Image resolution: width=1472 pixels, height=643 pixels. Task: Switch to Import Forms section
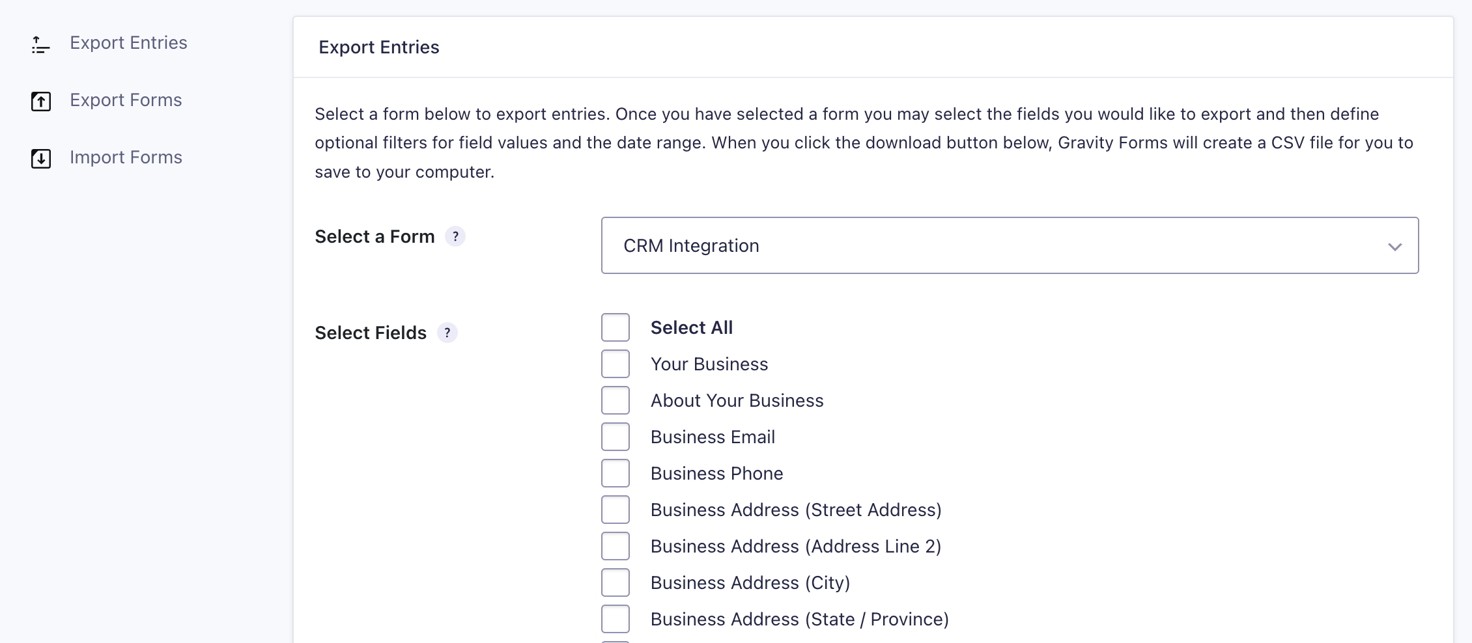[126, 157]
